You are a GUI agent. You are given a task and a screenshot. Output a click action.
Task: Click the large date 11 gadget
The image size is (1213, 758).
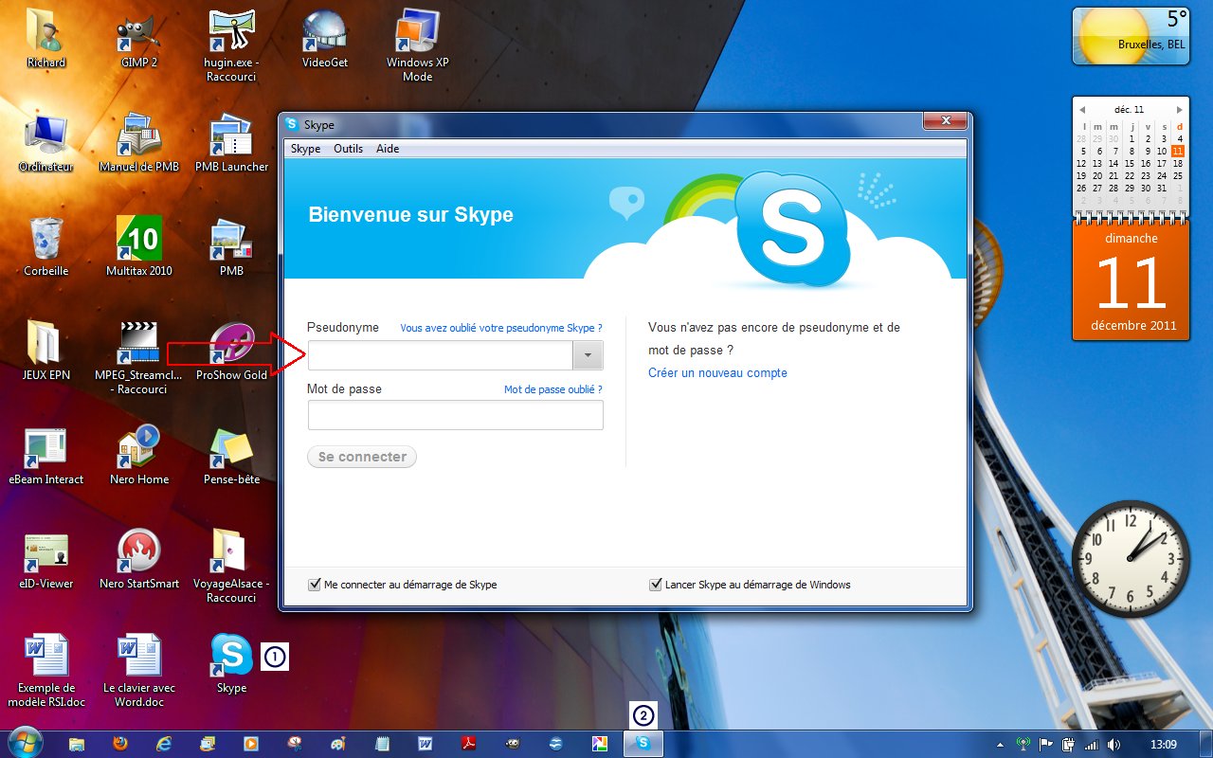pyautogui.click(x=1131, y=281)
